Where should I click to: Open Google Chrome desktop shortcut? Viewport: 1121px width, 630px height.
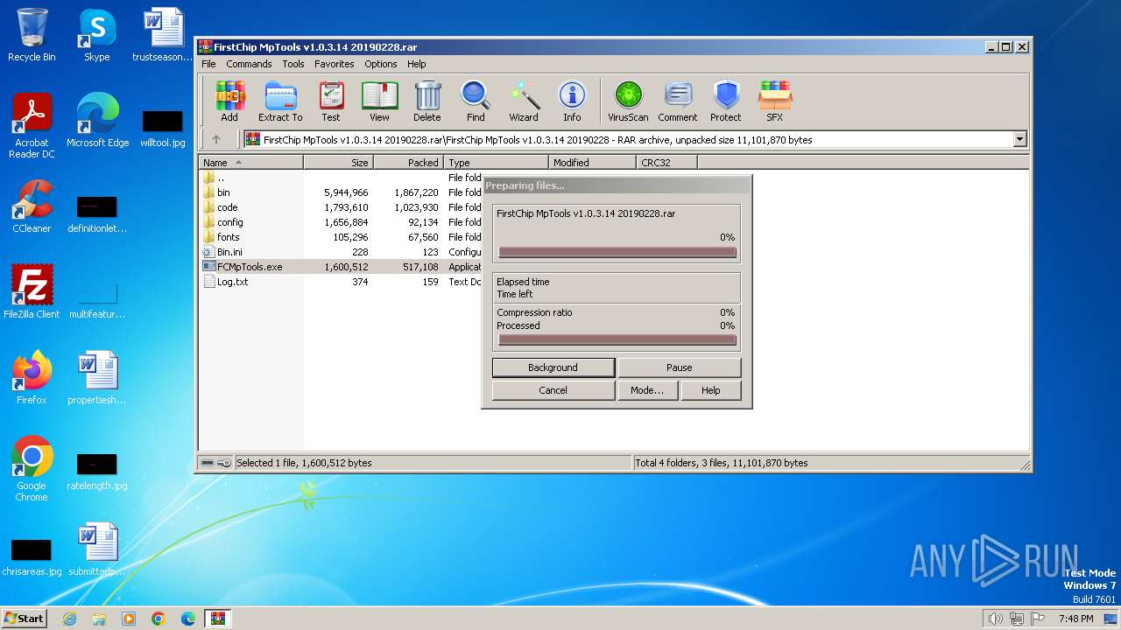click(x=32, y=469)
